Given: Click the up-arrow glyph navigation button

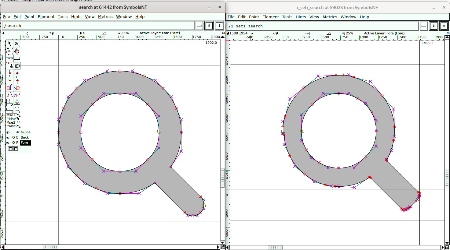Looking at the screenshot, I should click(x=209, y=26).
